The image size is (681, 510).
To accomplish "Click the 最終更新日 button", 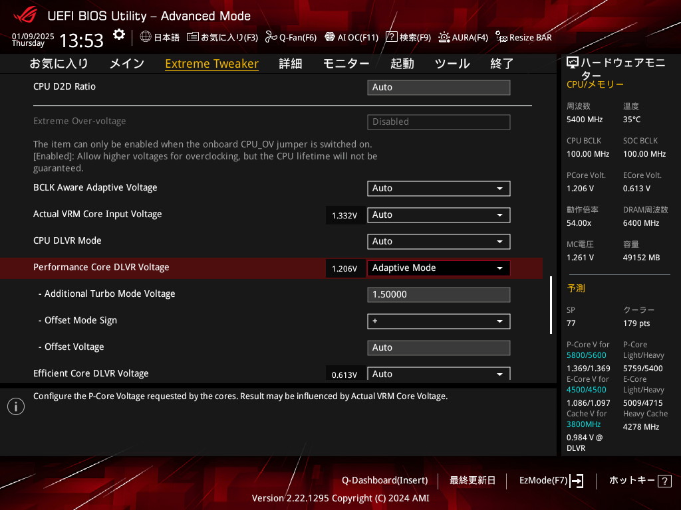I will pos(472,480).
